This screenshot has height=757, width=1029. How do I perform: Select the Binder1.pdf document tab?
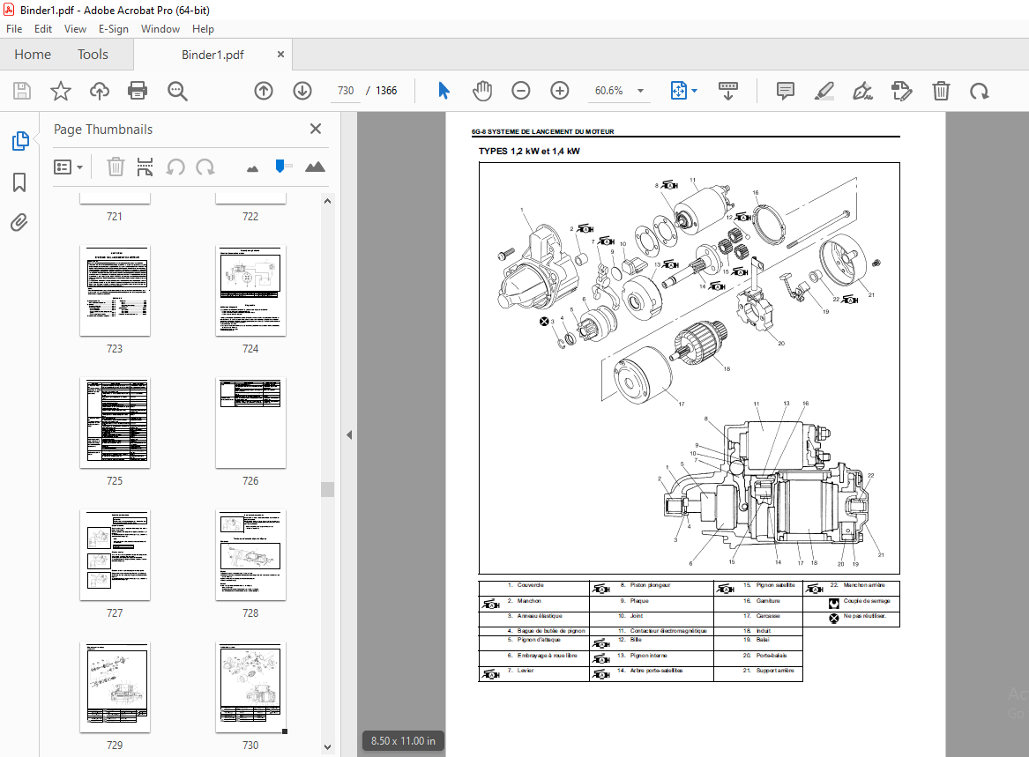tap(213, 55)
